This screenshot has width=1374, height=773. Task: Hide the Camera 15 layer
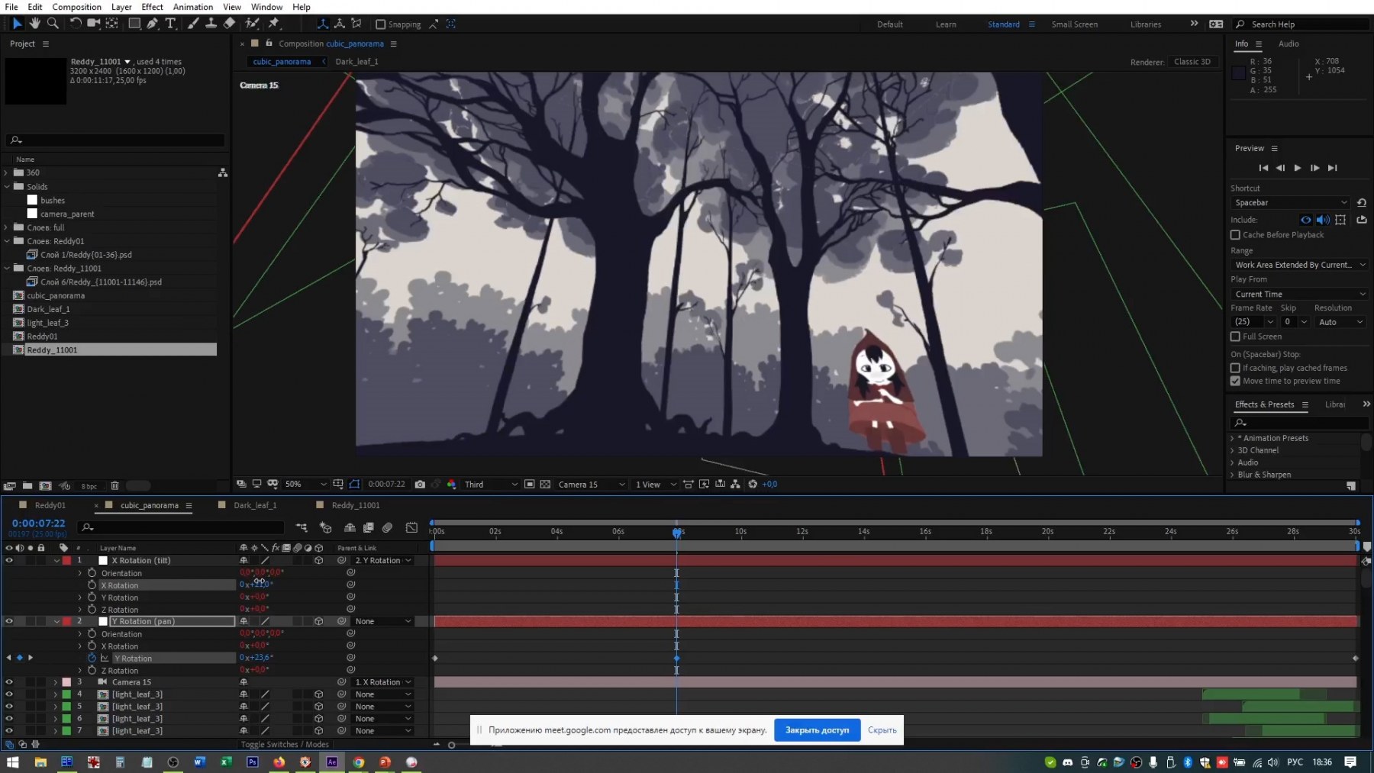tap(9, 682)
